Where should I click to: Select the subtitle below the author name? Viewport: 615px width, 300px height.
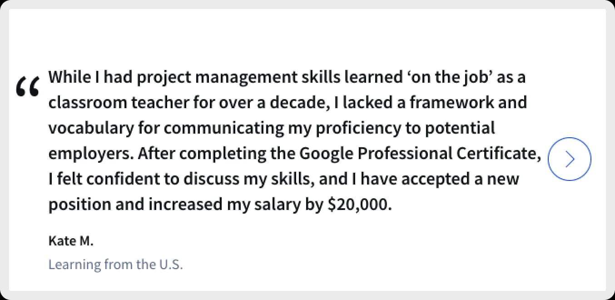click(x=115, y=264)
